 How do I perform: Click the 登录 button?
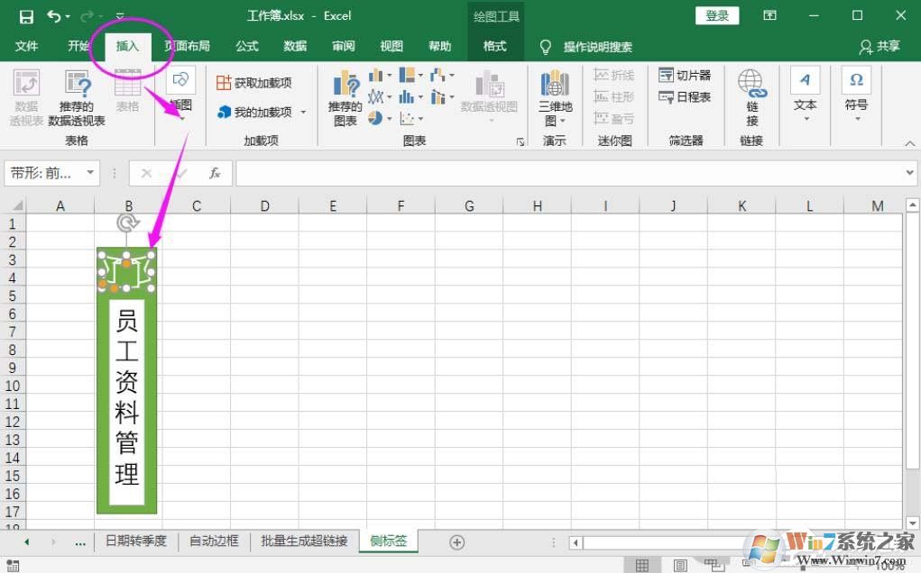coord(716,15)
